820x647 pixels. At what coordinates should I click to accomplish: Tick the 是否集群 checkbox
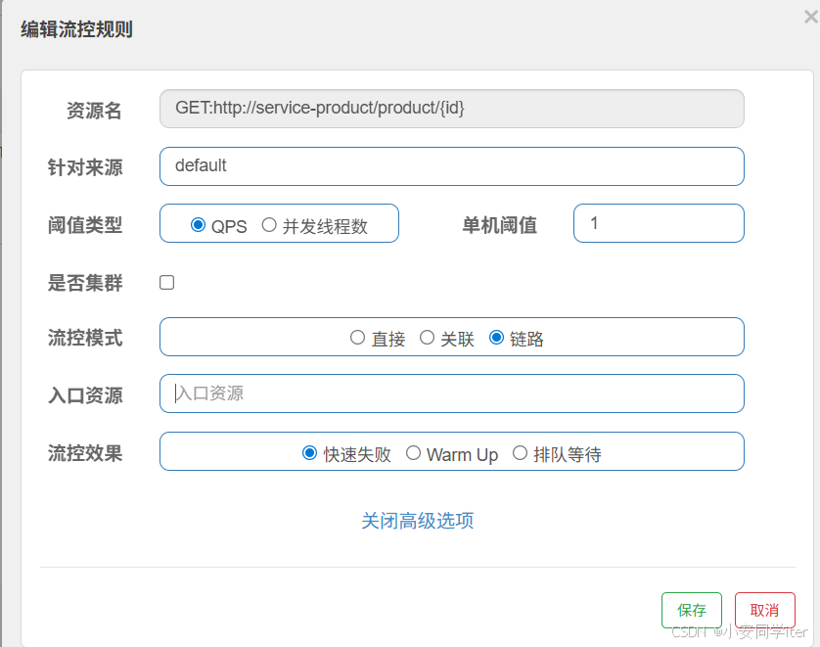[x=166, y=283]
